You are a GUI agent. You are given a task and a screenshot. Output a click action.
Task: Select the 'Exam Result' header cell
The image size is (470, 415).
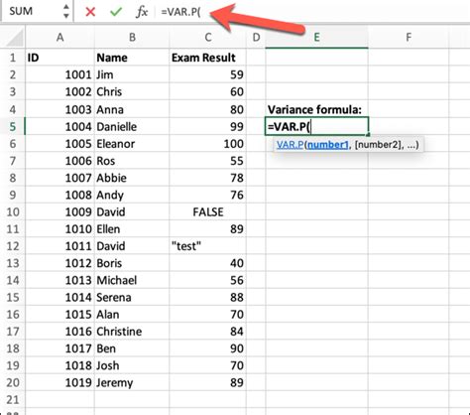tap(208, 58)
